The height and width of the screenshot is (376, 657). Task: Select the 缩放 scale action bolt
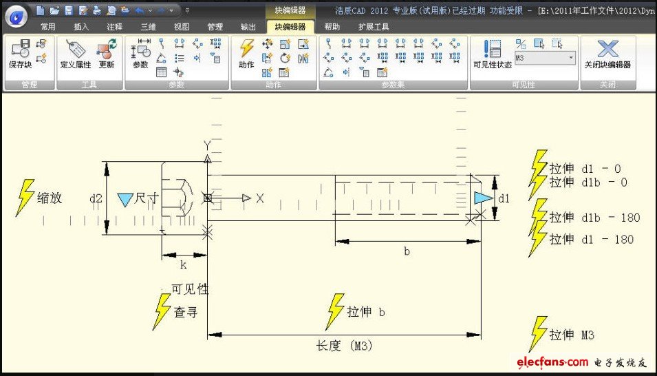tap(25, 198)
